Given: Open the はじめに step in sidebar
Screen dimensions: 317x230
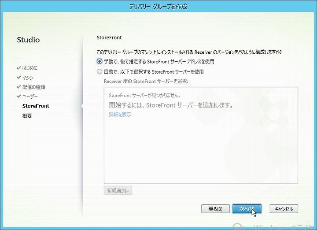Looking at the screenshot, I should pyautogui.click(x=30, y=68).
